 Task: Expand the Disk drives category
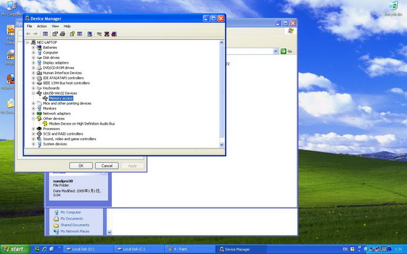pos(33,58)
